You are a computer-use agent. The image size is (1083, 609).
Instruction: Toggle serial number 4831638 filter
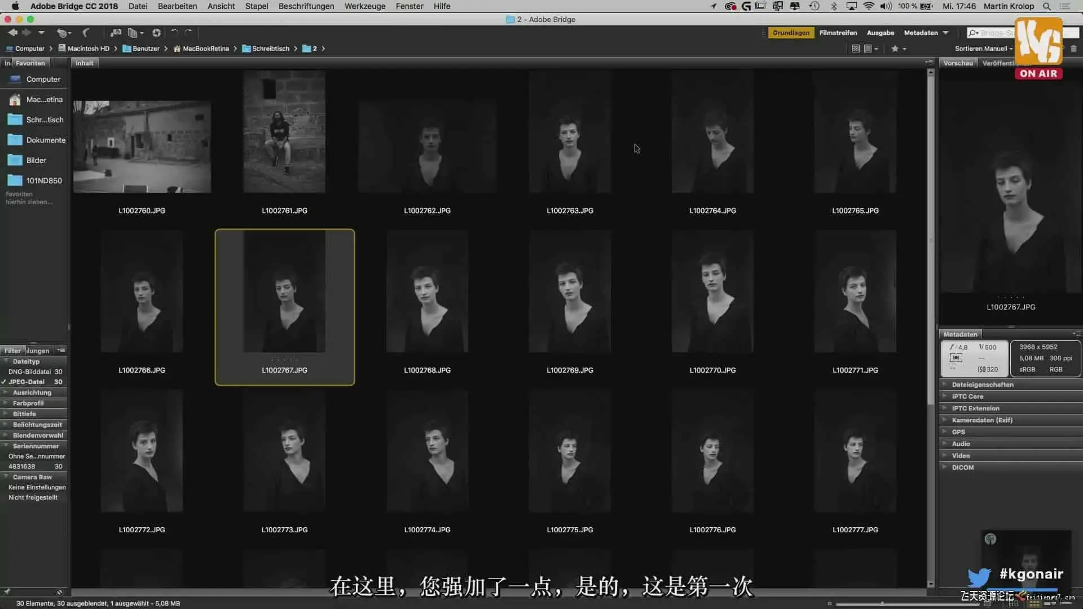21,466
